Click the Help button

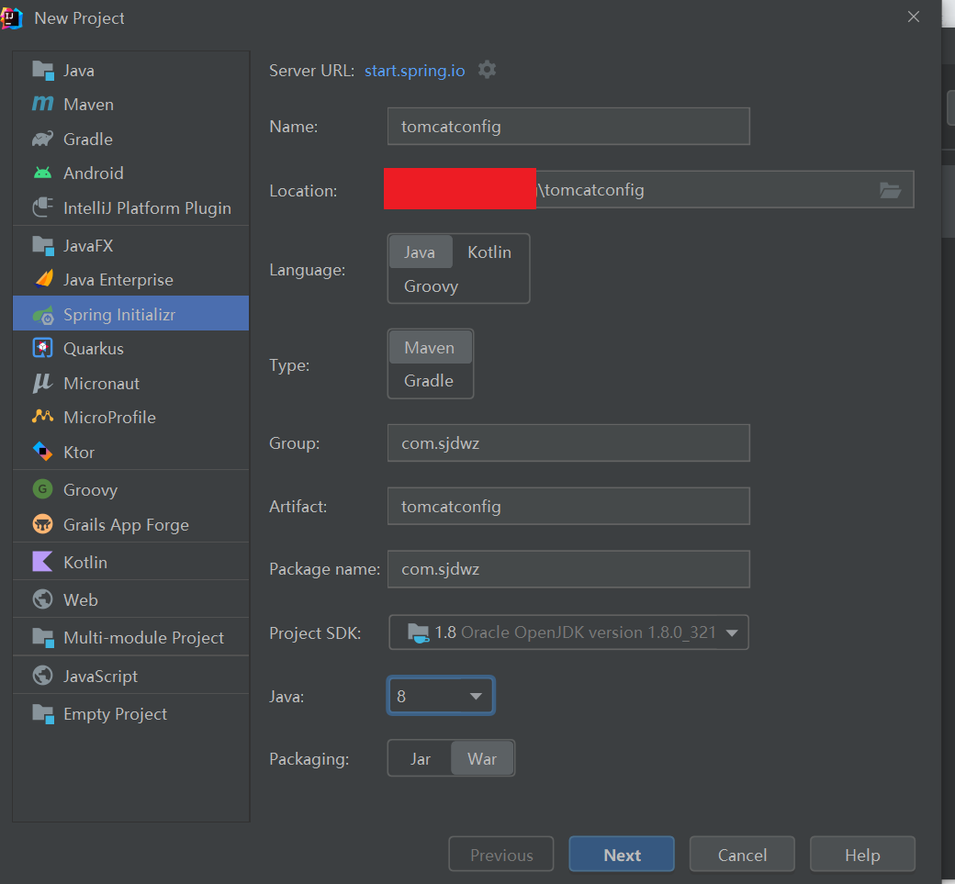[x=862, y=855]
